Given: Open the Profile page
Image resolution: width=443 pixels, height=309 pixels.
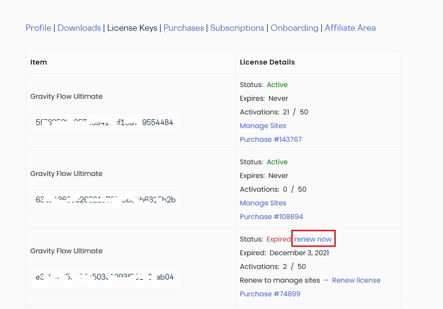Looking at the screenshot, I should 38,28.
